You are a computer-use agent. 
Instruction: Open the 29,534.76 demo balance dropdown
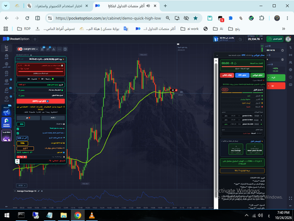click(255, 39)
